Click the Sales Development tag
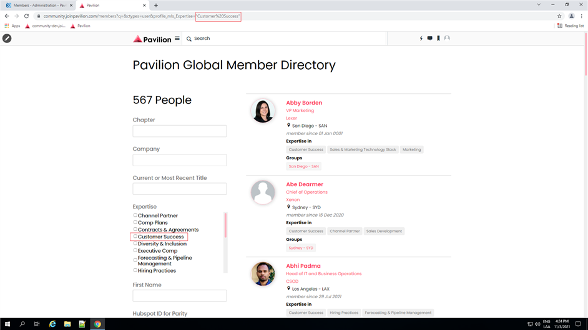This screenshot has height=330, width=588. [x=384, y=231]
